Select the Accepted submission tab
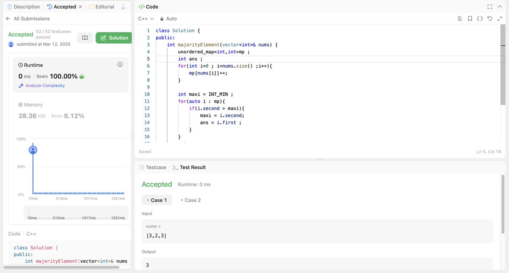The image size is (509, 273). coord(61,7)
